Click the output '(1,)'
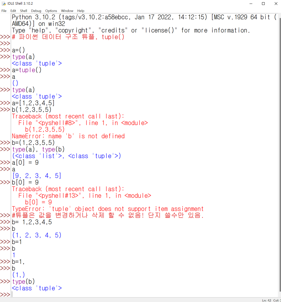 pos(18,275)
